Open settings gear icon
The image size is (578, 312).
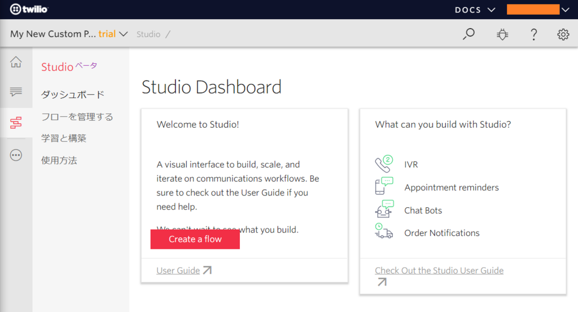pyautogui.click(x=563, y=34)
